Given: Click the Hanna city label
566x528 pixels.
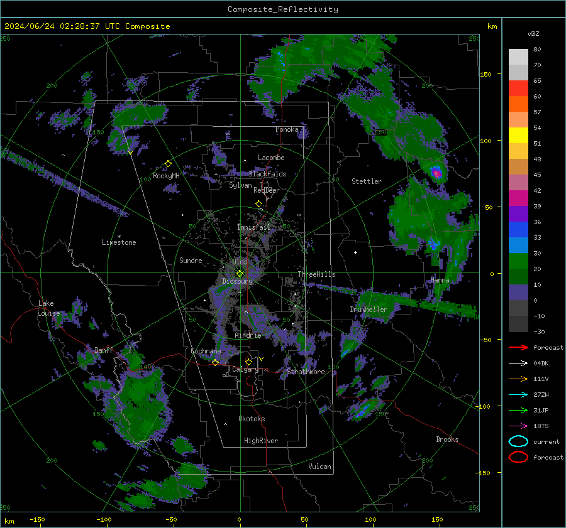Looking at the screenshot, I should [x=440, y=280].
